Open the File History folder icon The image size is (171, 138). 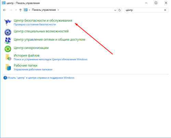[x=8, y=57]
